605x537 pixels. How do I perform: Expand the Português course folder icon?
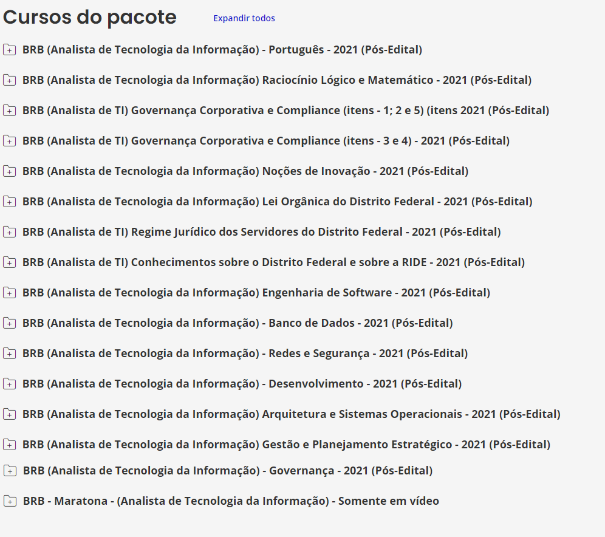[x=9, y=50]
